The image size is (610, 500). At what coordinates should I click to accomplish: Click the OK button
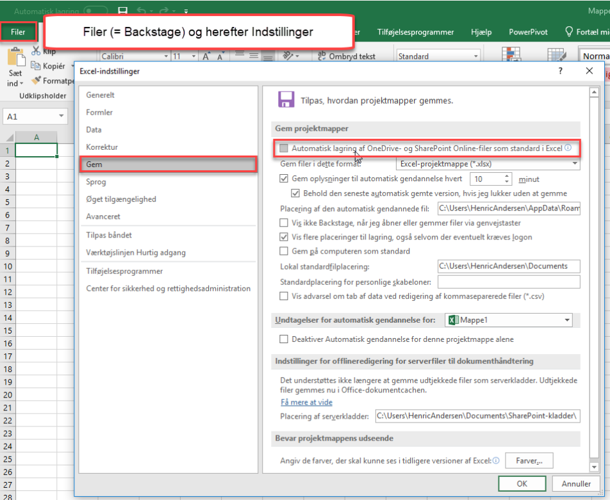coord(522,483)
